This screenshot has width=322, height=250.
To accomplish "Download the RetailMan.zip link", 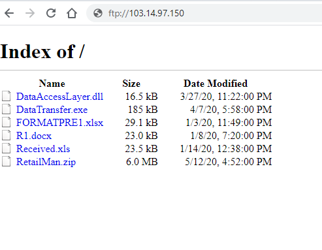I will 46,162.
